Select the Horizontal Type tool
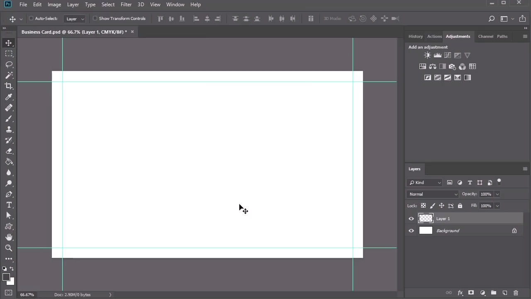The height and width of the screenshot is (299, 531). (9, 205)
